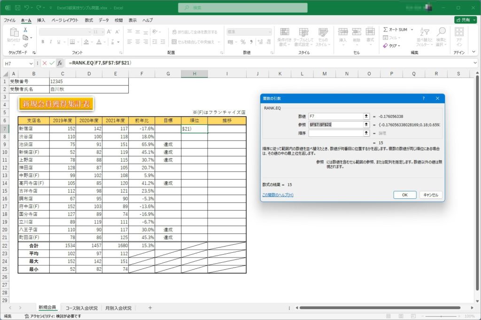Collapse dialog button next to 数値 field
Image resolution: width=481 pixels, height=320 pixels.
click(366, 116)
